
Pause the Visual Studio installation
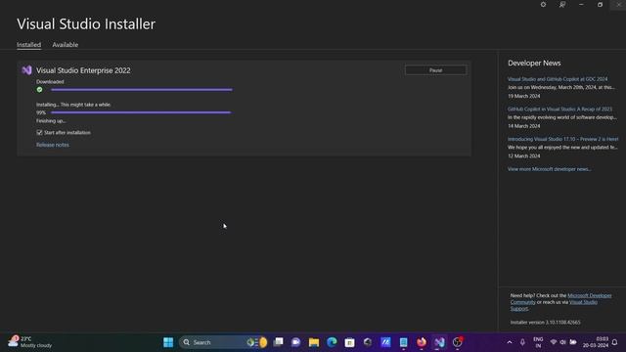pyautogui.click(x=435, y=70)
